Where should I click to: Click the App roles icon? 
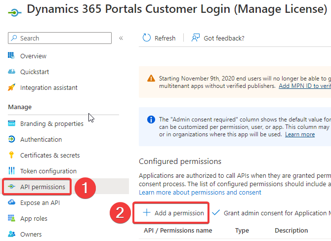(11, 218)
